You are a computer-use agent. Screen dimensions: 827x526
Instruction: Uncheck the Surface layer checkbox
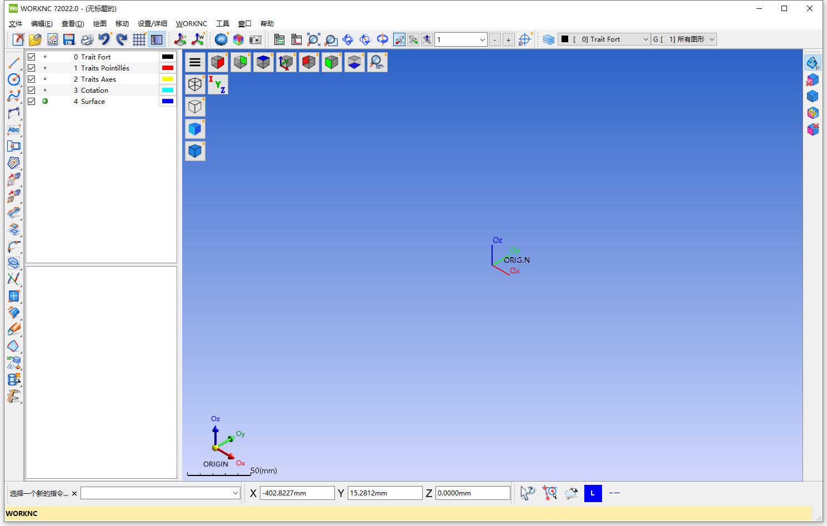tap(32, 101)
